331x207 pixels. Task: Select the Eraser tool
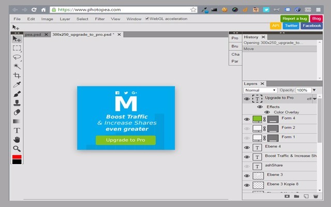pyautogui.click(x=17, y=112)
